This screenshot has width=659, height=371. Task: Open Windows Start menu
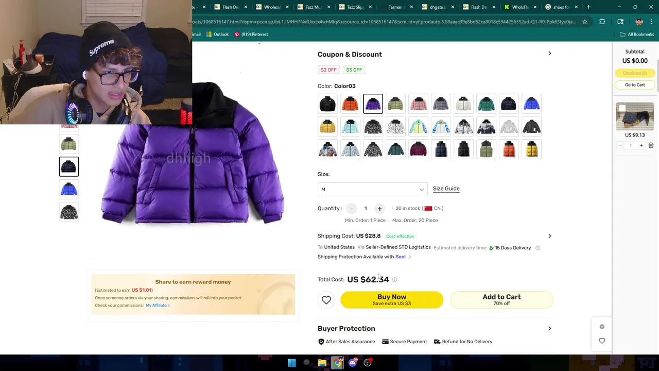292,363
